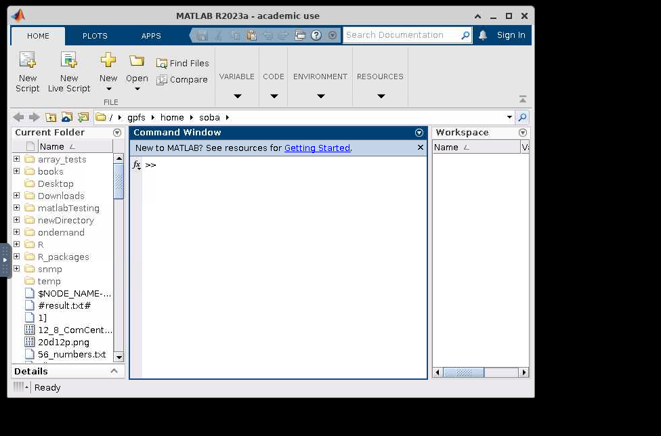Open the New dropdown arrow

tap(109, 89)
